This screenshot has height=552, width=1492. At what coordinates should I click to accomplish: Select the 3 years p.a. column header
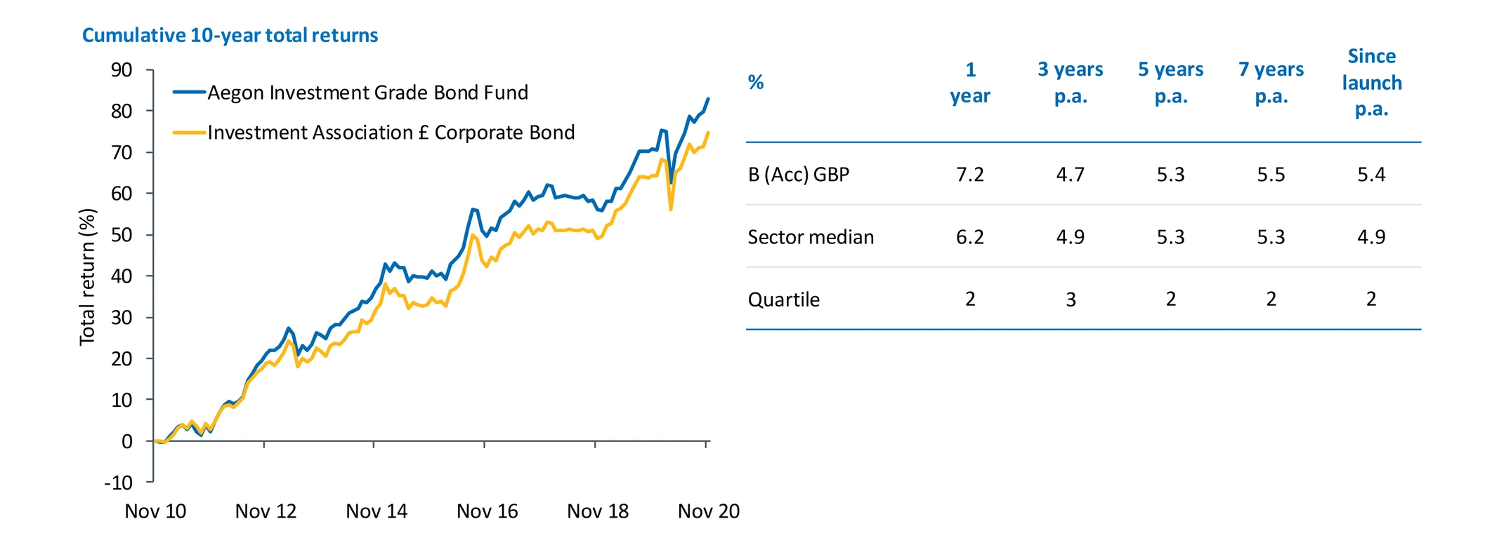click(x=1070, y=83)
